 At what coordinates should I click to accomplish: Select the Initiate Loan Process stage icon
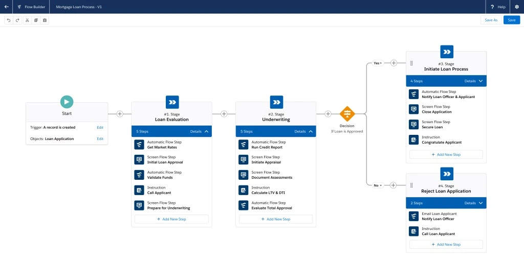click(x=447, y=52)
